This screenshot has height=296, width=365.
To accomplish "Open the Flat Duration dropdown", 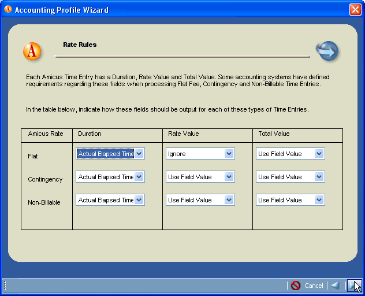I will click(x=139, y=154).
